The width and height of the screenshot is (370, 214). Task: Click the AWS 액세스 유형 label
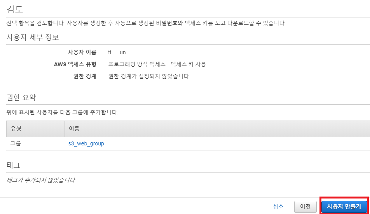coord(75,64)
